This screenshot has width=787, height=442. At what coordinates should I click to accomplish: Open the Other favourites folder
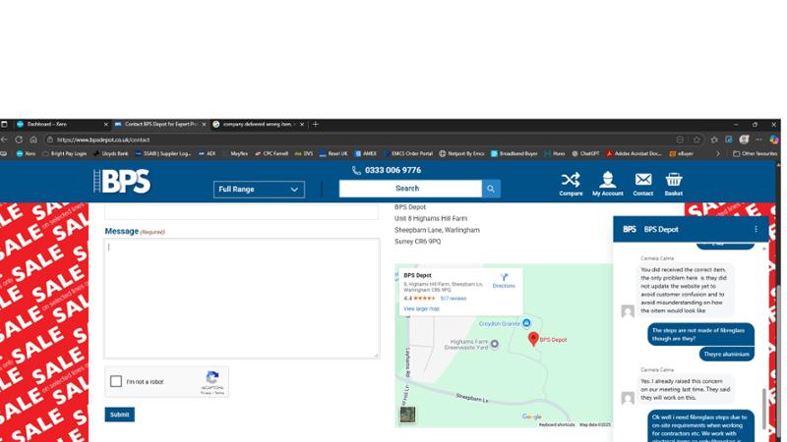pos(756,154)
